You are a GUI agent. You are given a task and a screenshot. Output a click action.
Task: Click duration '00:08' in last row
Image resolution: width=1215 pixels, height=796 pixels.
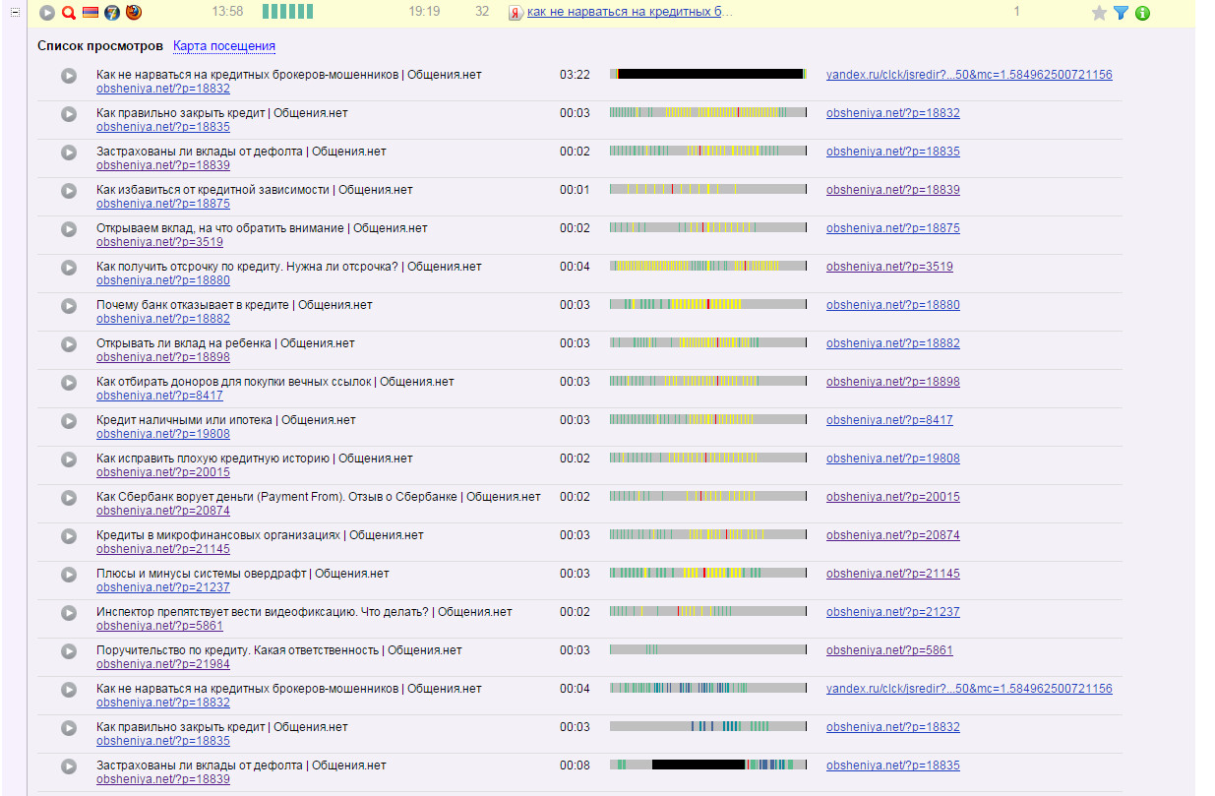(x=575, y=765)
